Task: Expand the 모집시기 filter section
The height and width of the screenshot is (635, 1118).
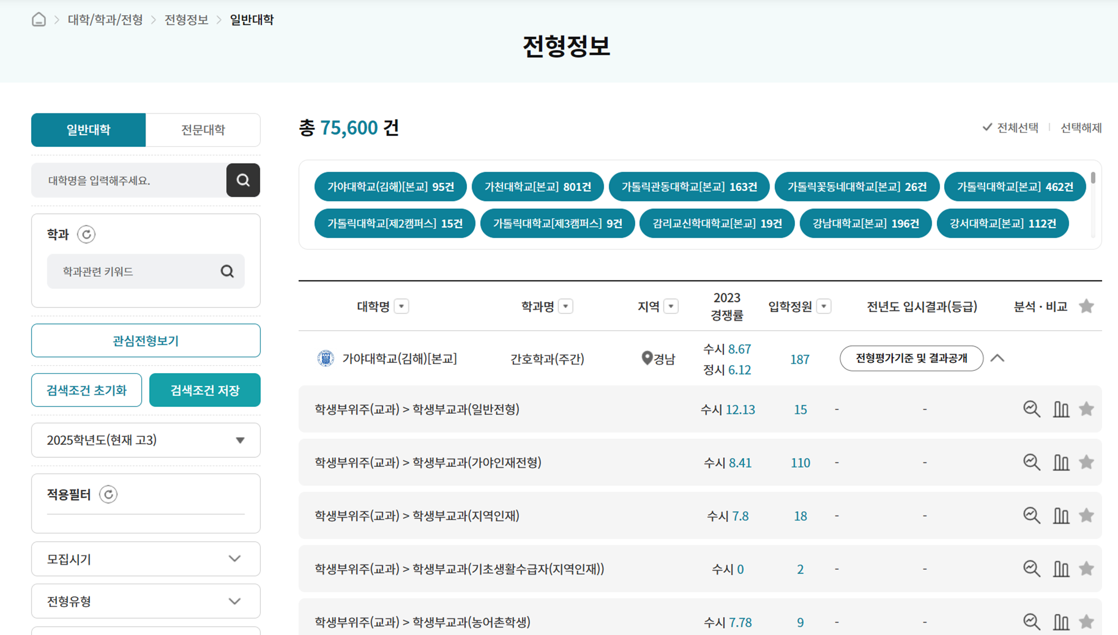Action: pyautogui.click(x=145, y=559)
